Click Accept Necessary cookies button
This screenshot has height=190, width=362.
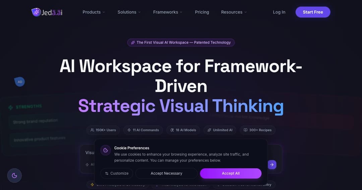pos(167,173)
